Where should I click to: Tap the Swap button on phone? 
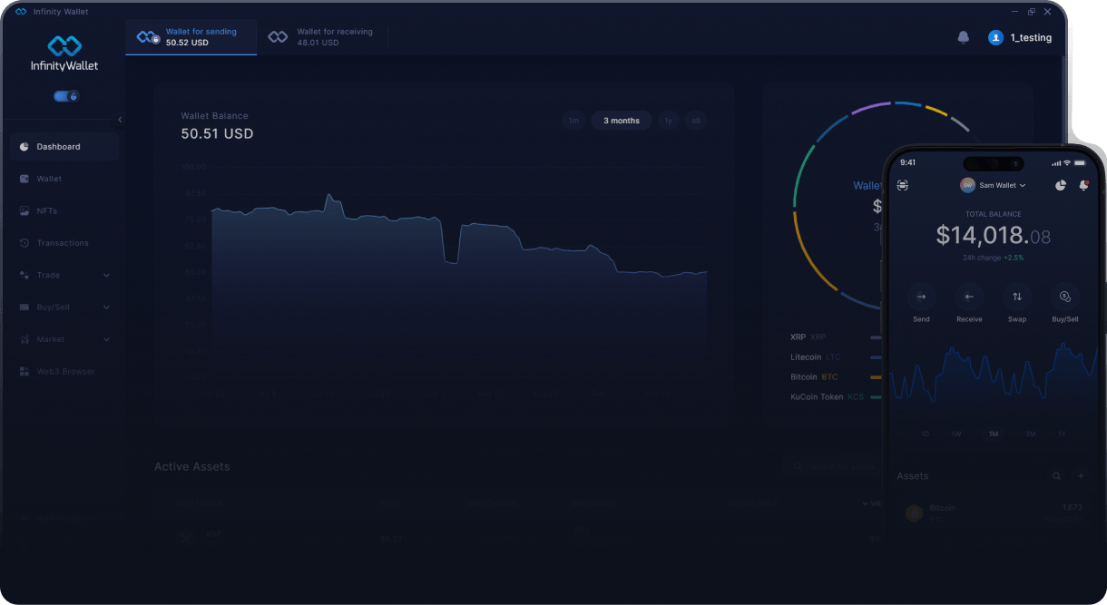[x=1017, y=303]
